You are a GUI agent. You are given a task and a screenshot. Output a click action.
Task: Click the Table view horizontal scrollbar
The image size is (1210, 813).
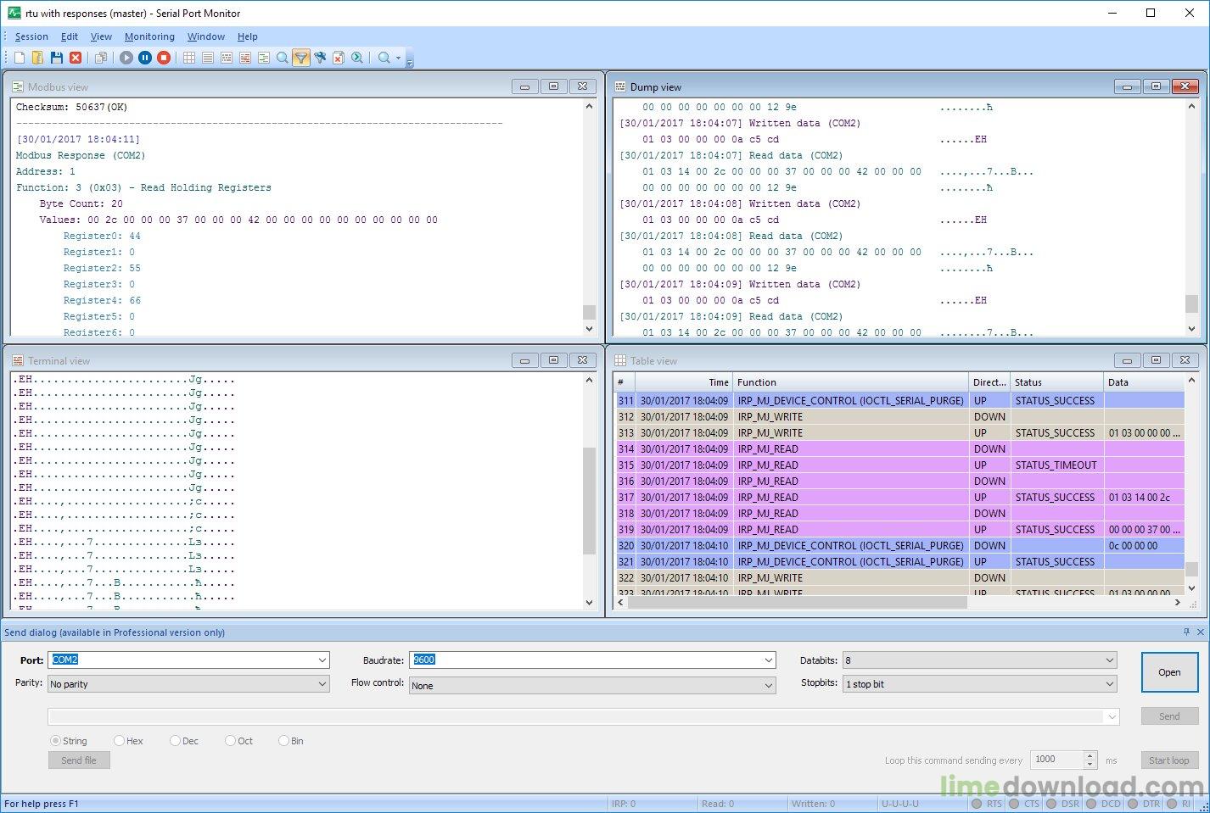point(798,602)
